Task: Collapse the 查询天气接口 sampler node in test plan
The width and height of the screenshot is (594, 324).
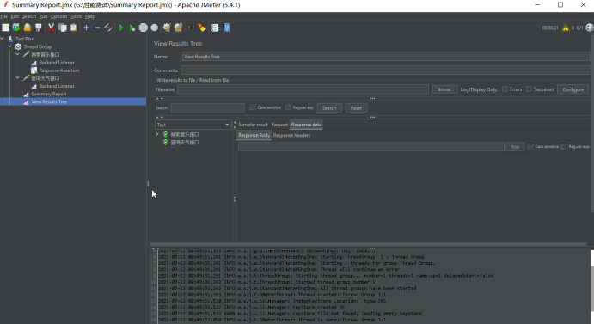Action: (18, 78)
